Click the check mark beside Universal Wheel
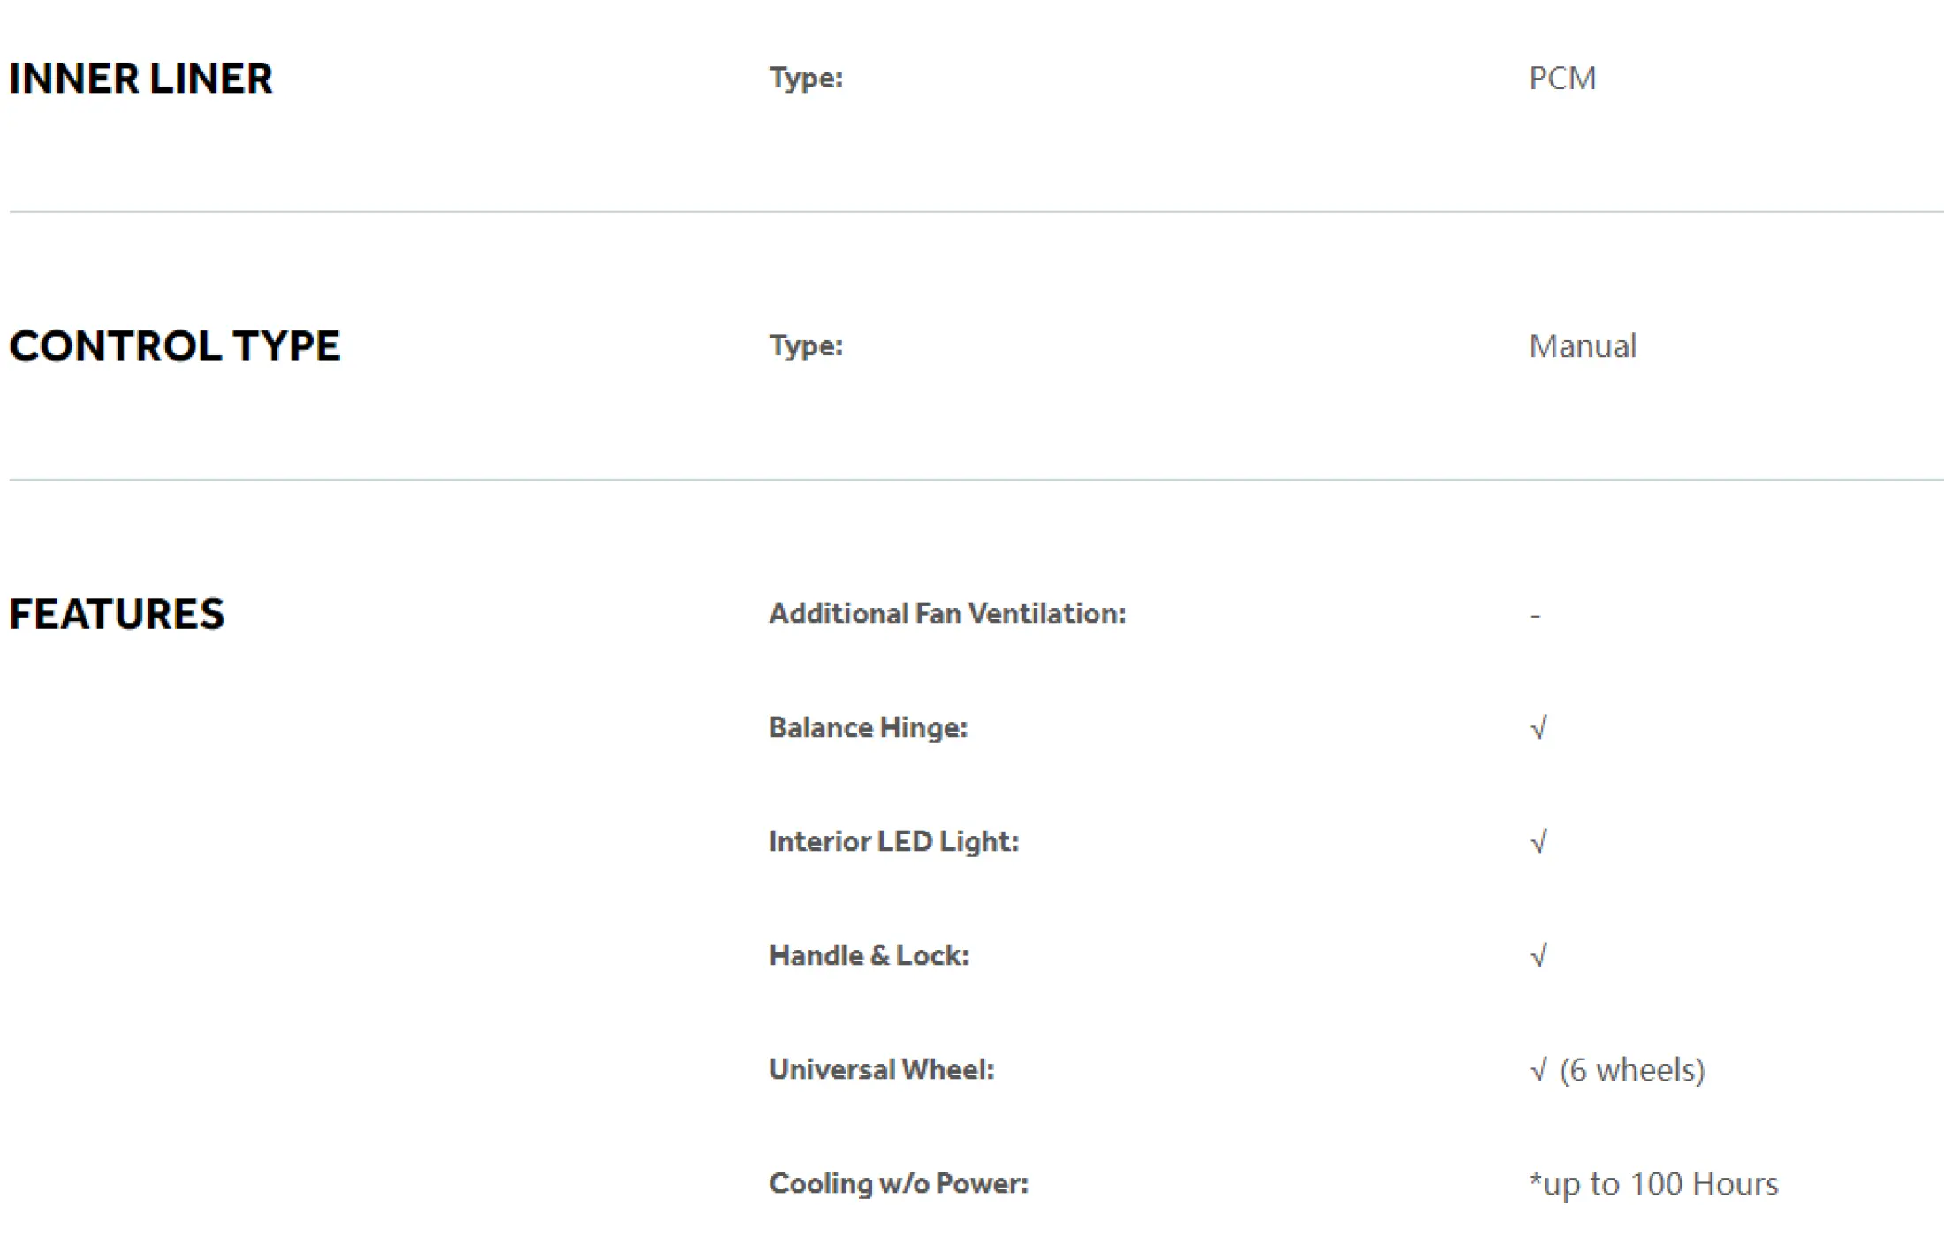Viewport: 1944px width, 1252px height. [x=1538, y=1070]
